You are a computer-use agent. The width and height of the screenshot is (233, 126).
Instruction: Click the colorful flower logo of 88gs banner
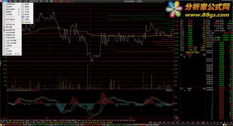pyautogui.click(x=174, y=9)
